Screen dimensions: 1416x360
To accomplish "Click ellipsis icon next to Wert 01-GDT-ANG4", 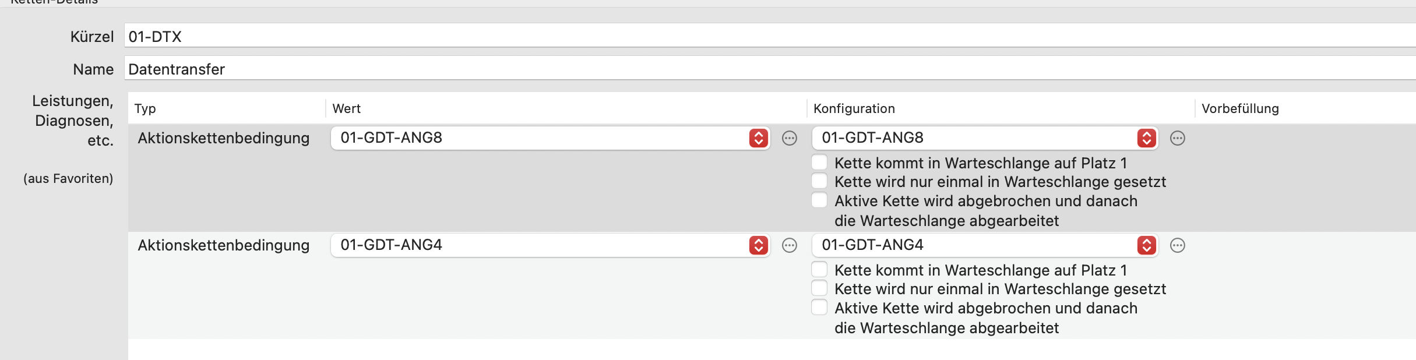I will (790, 245).
